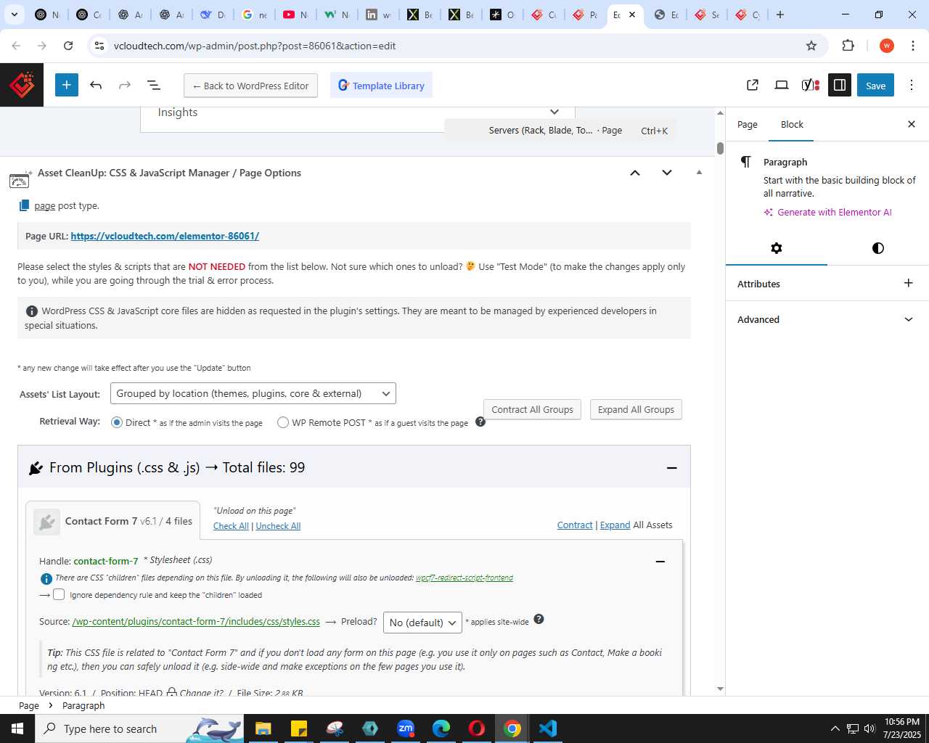Click the Elementor logo icon
Viewport: 929px width, 743px height.
click(22, 85)
